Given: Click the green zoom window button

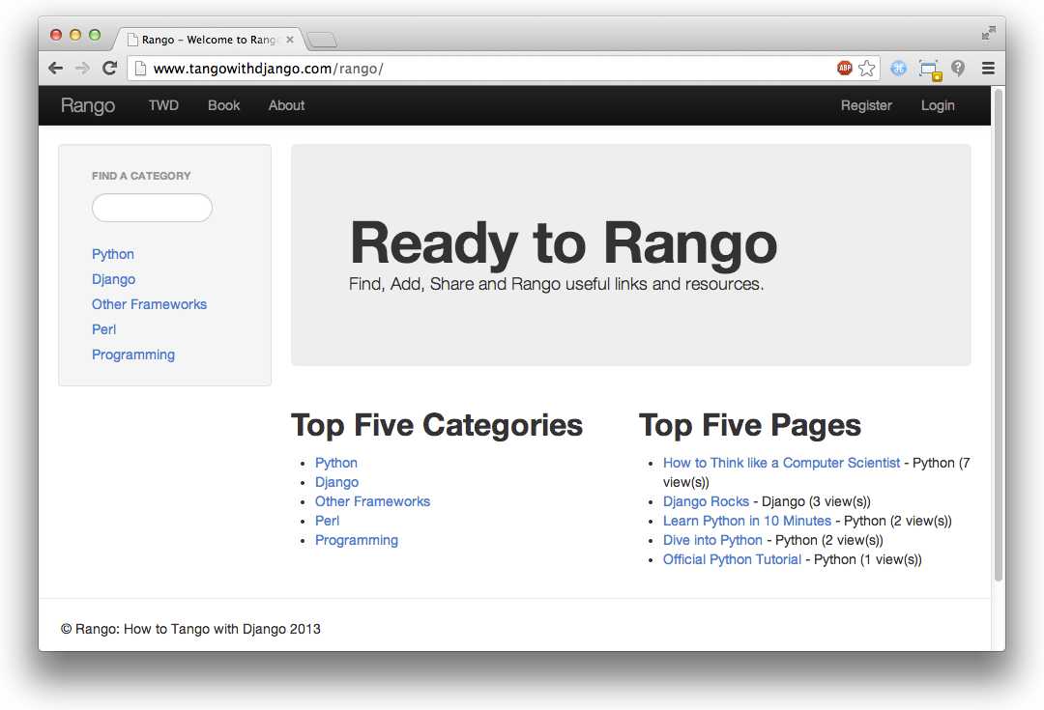Looking at the screenshot, I should [x=95, y=35].
